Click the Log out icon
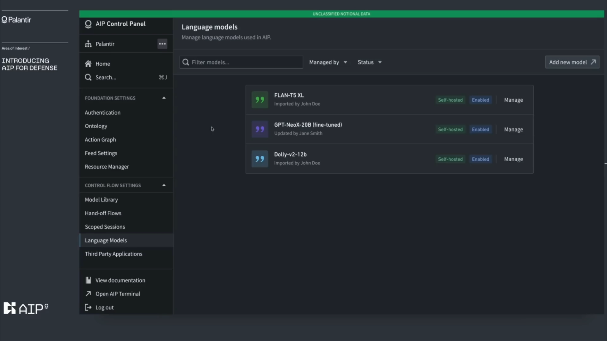Viewport: 607px width, 341px height. (x=88, y=308)
